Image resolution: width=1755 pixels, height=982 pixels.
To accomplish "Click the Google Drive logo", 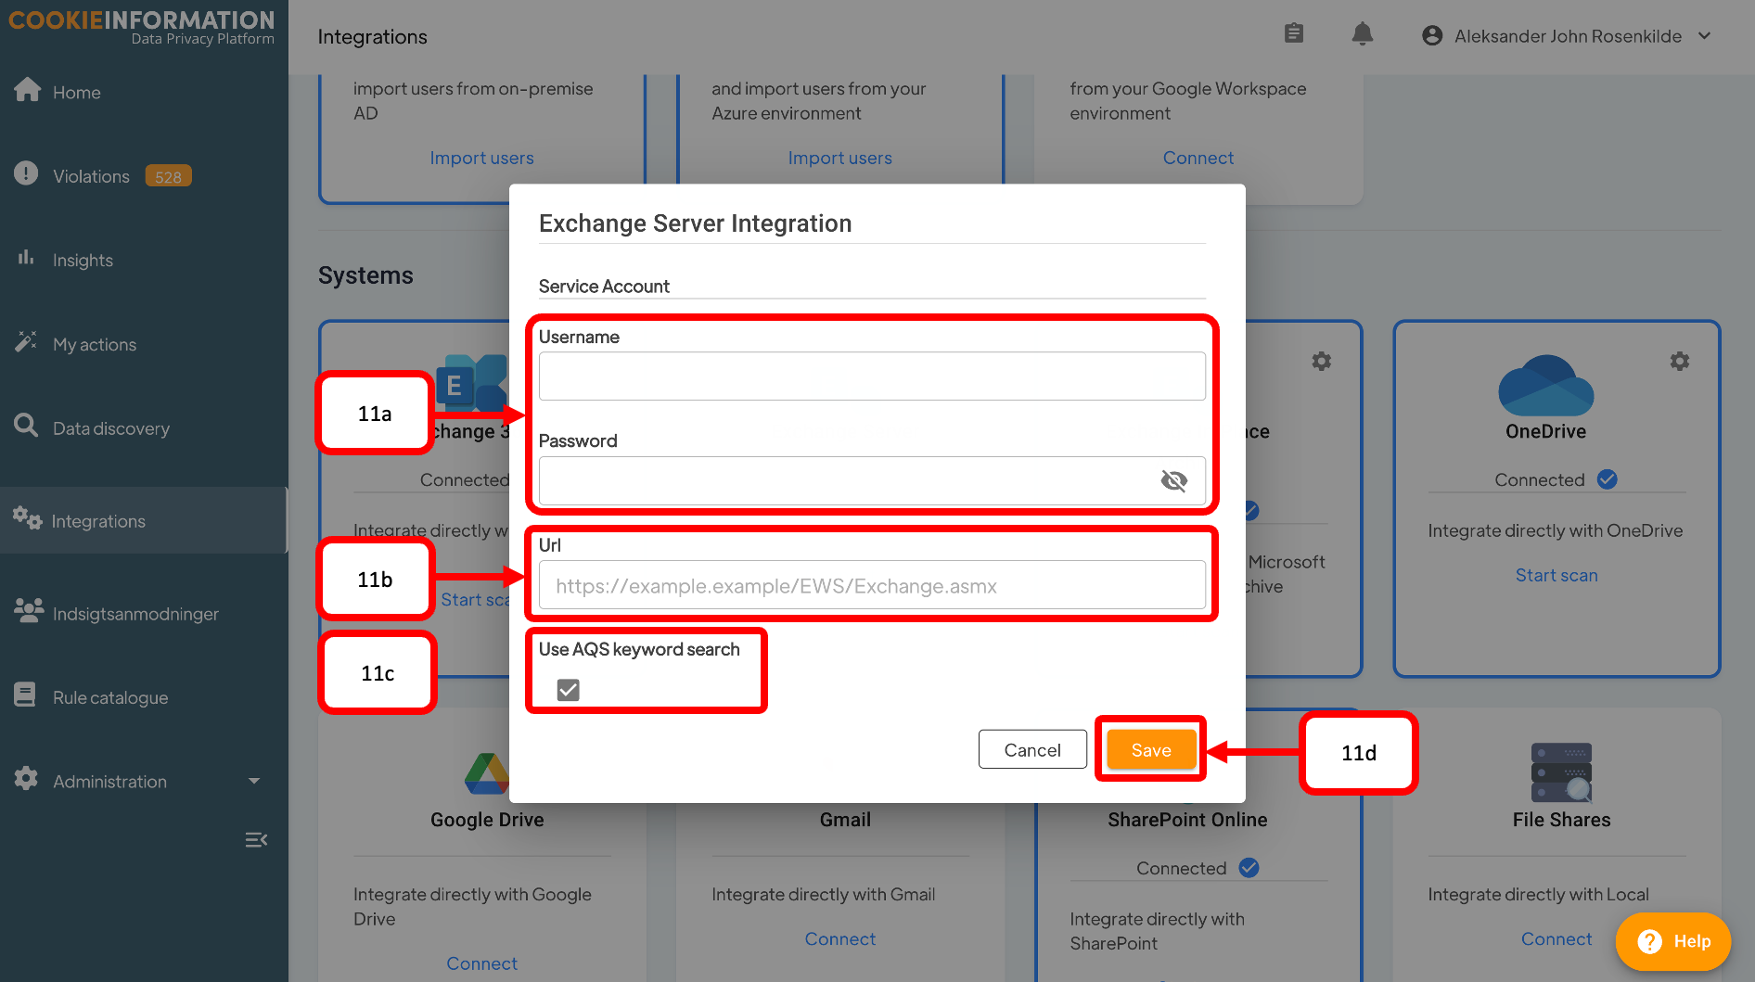I will (486, 773).
